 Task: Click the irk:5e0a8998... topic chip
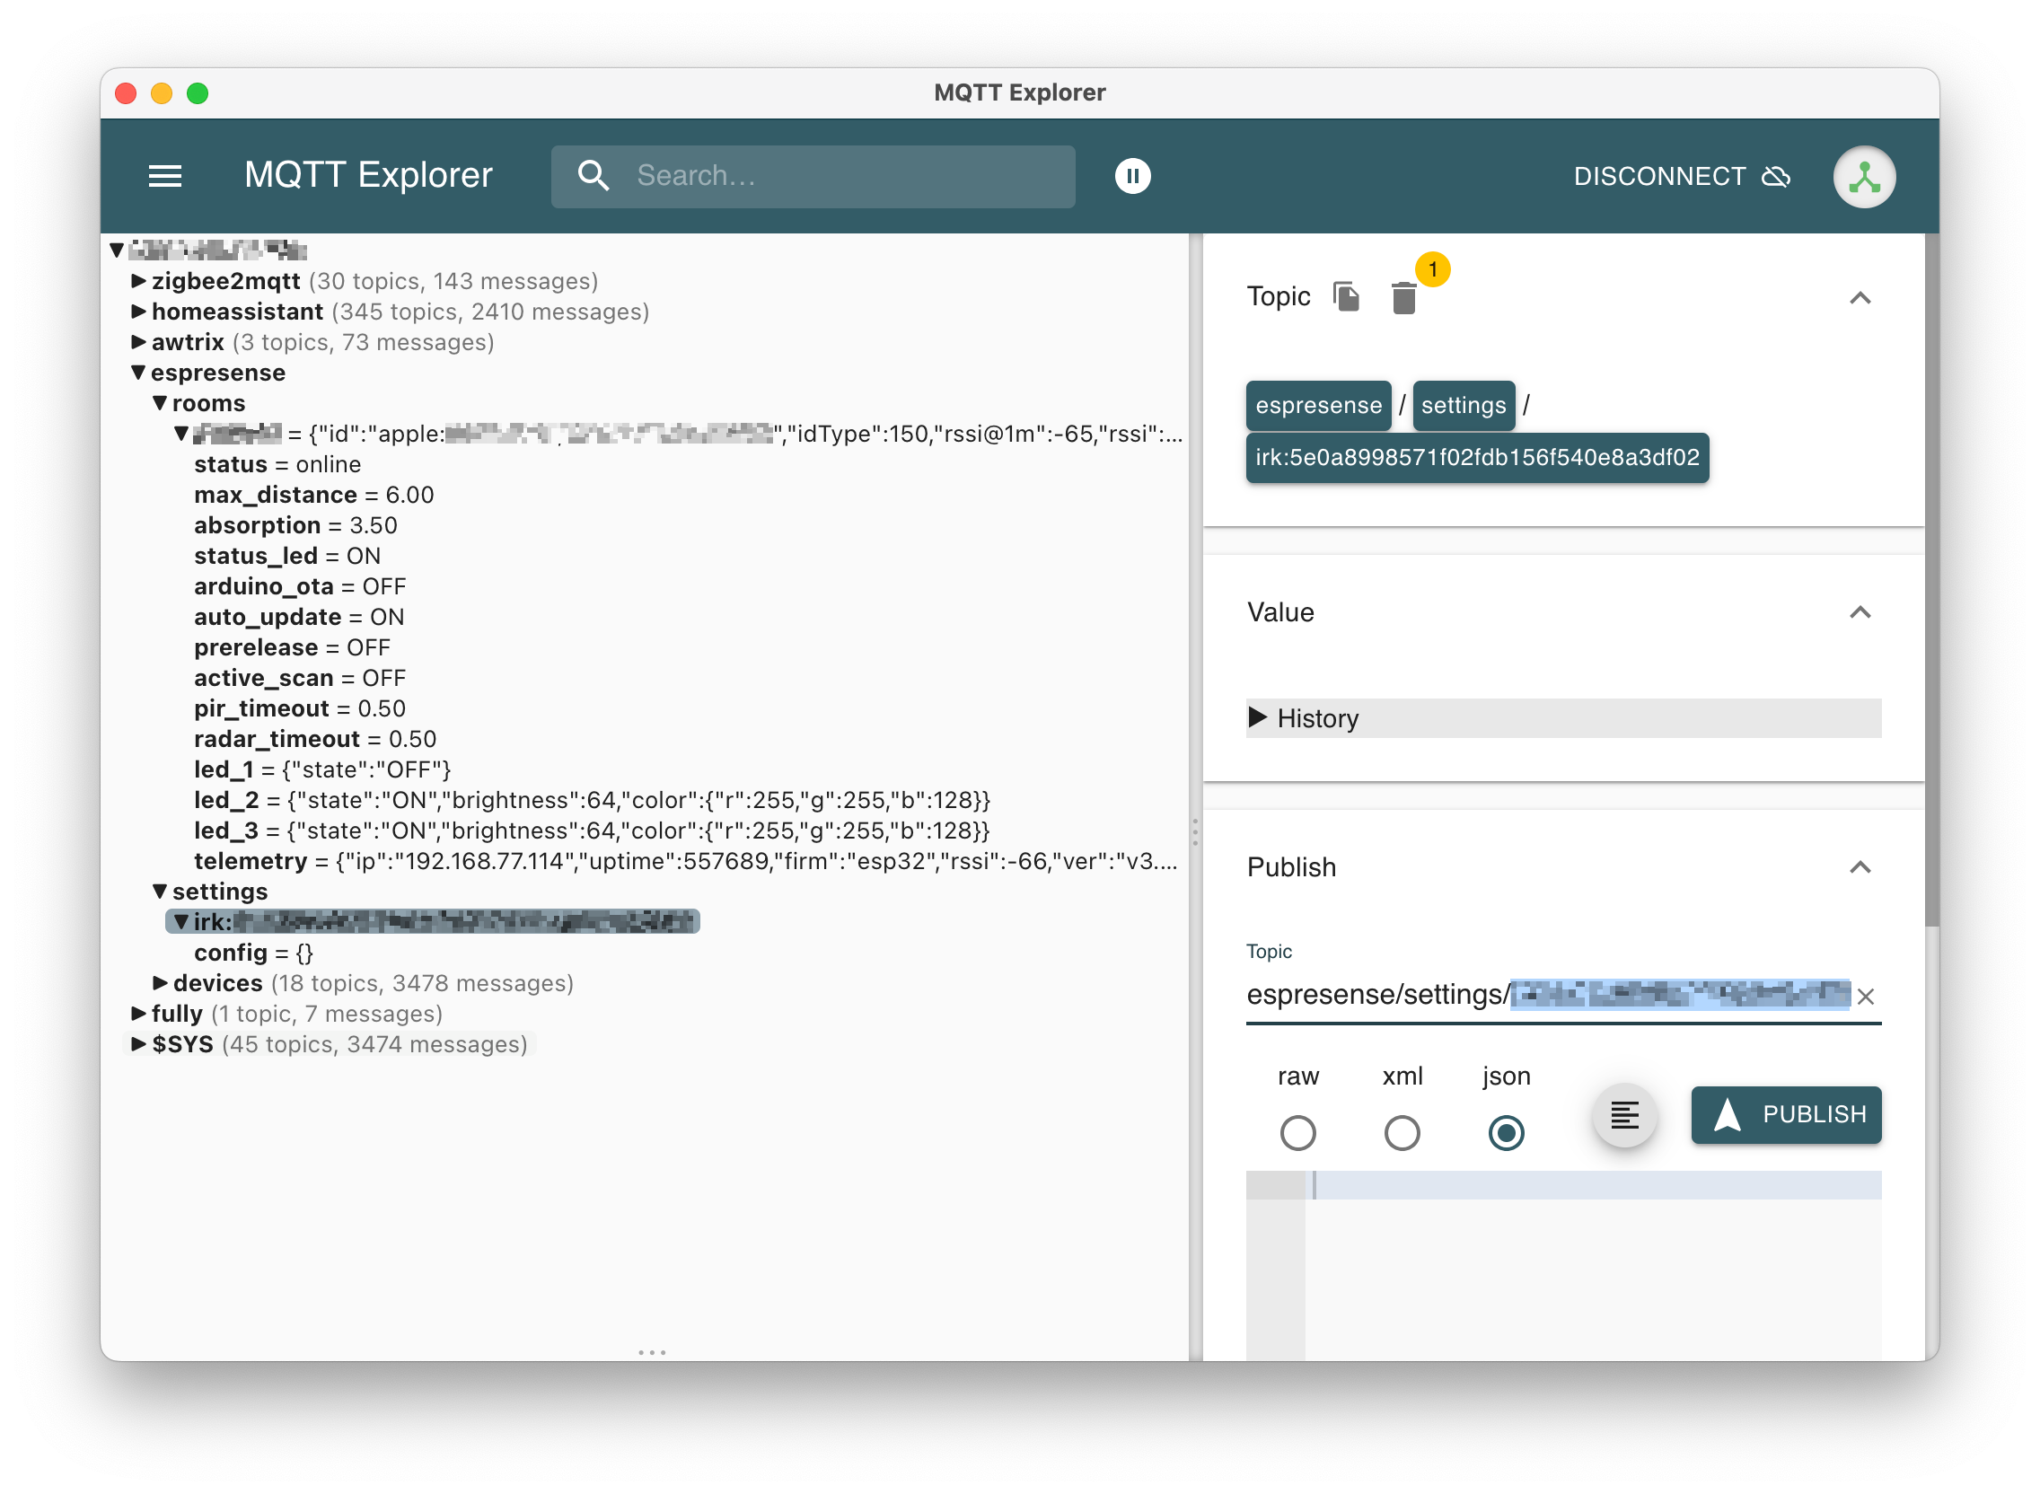(x=1477, y=458)
